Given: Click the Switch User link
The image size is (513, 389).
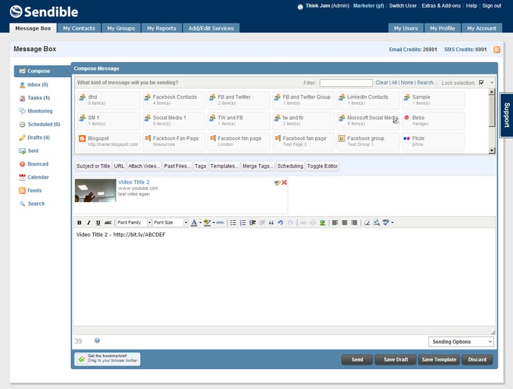Looking at the screenshot, I should pos(403,6).
